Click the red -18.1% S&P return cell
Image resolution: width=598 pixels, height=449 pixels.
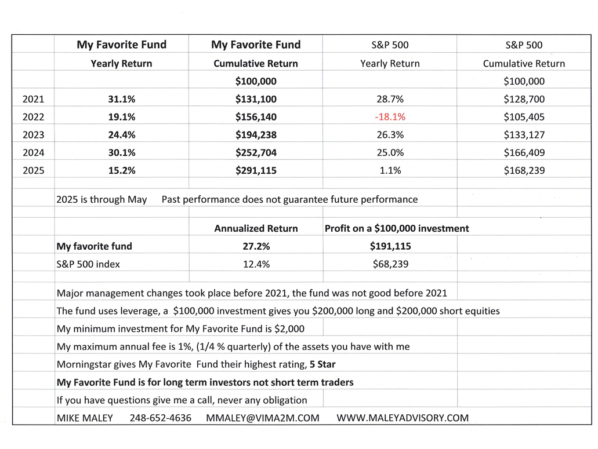tap(390, 117)
